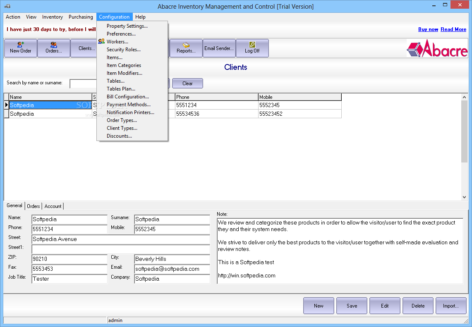This screenshot has height=327, width=472.
Task: Select the phone cell 55534536
Action: coord(216,114)
